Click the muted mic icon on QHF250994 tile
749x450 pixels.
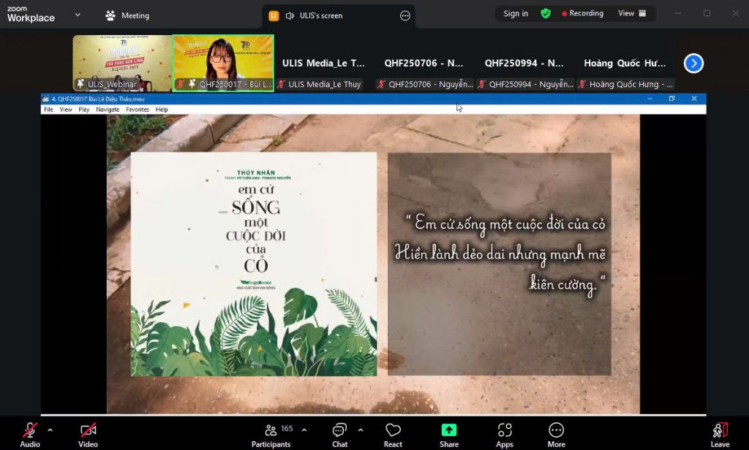(x=482, y=85)
